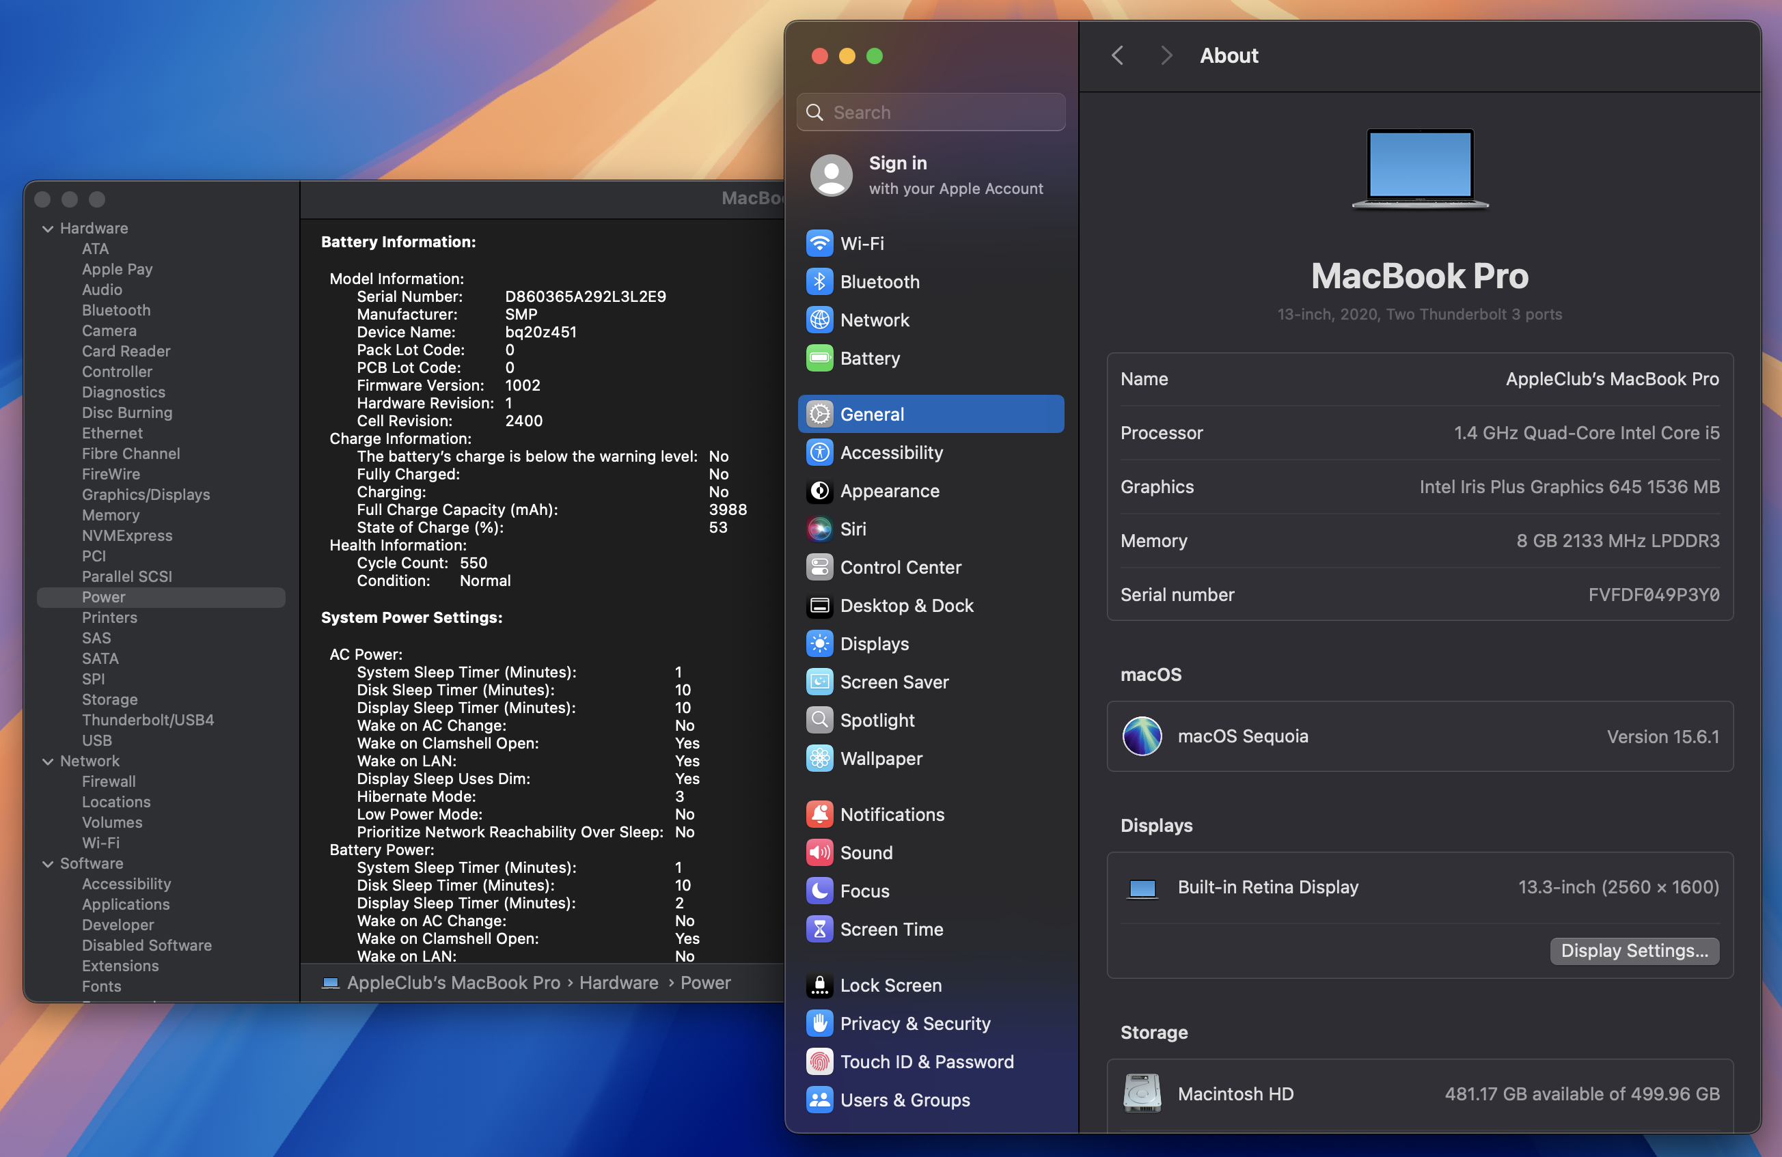Click 481.17 GB available of 499.96 GB
The height and width of the screenshot is (1157, 1782).
1582,1093
